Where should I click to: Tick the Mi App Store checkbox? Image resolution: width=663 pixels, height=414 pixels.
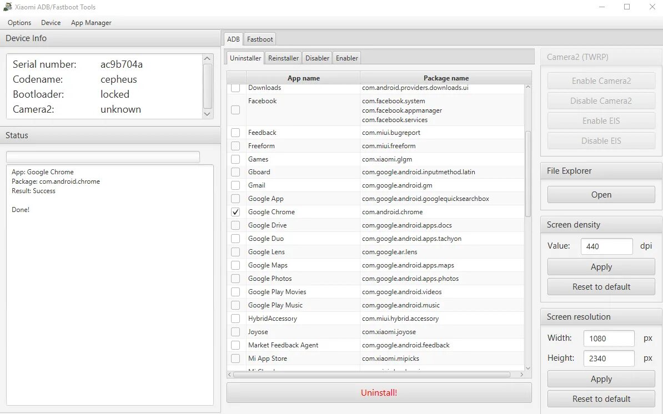[x=235, y=359]
